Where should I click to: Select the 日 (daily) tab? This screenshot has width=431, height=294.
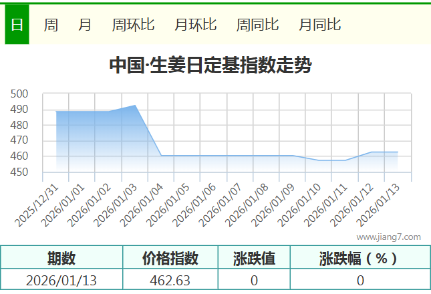[x=17, y=25]
